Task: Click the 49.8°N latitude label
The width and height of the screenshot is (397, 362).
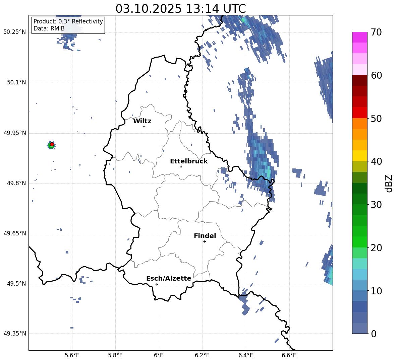Action: (x=16, y=183)
